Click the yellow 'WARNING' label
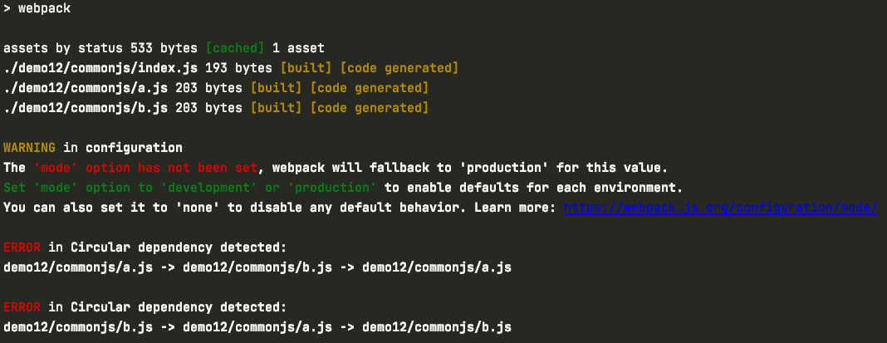887x343 pixels. click(x=29, y=149)
